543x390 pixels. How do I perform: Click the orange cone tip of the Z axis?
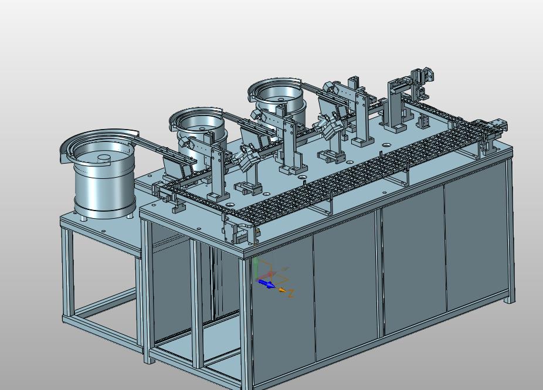[283, 290]
